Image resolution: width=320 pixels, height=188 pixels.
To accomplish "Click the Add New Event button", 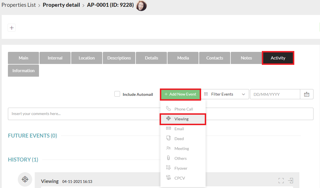I will [x=180, y=94].
